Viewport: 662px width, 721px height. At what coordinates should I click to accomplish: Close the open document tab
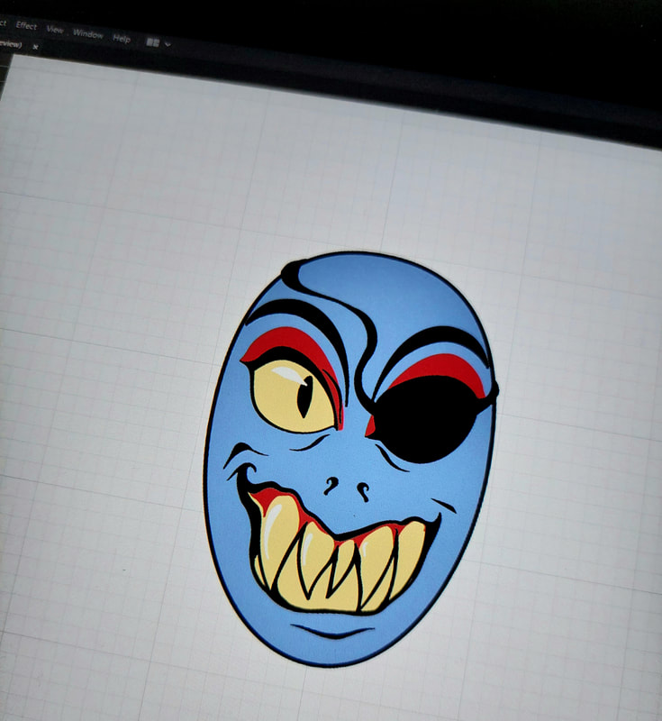coord(35,45)
